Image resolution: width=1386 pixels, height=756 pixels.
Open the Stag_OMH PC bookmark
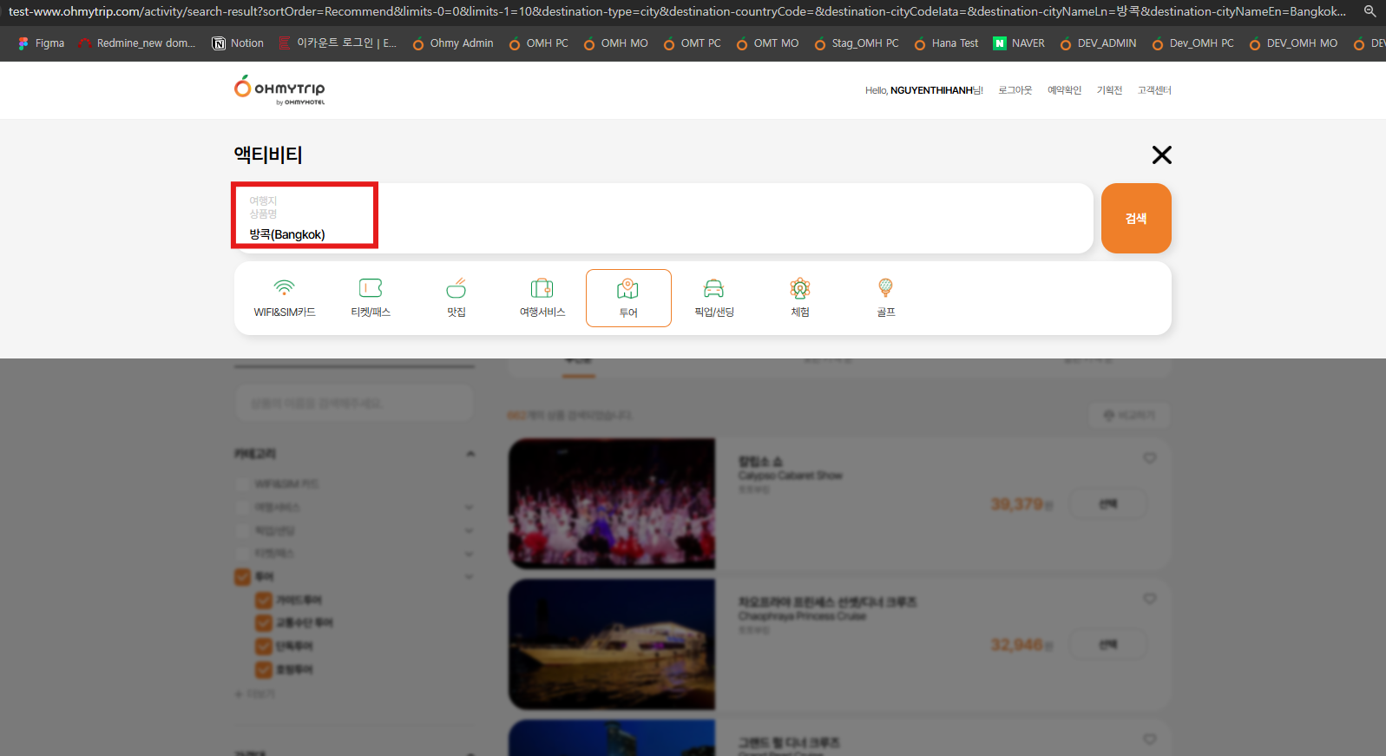tap(856, 43)
